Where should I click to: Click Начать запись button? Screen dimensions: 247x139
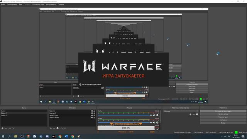click(x=223, y=114)
